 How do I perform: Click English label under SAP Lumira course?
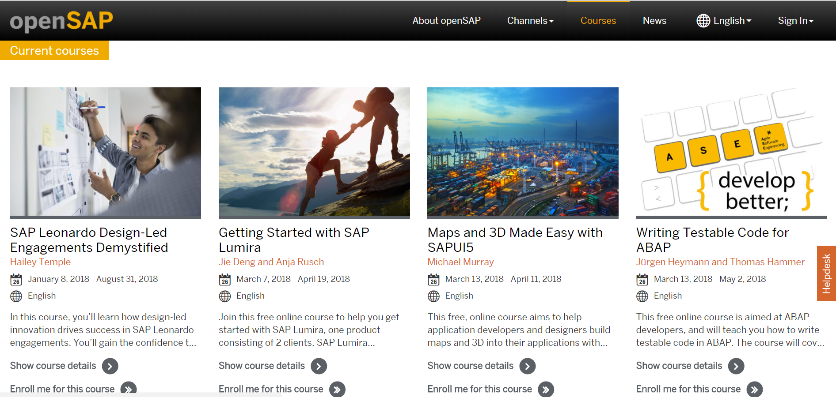(250, 296)
